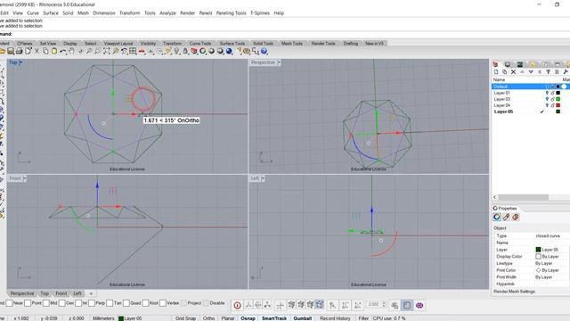The height and width of the screenshot is (321, 570).
Task: Open the Surface menu
Action: pyautogui.click(x=51, y=13)
